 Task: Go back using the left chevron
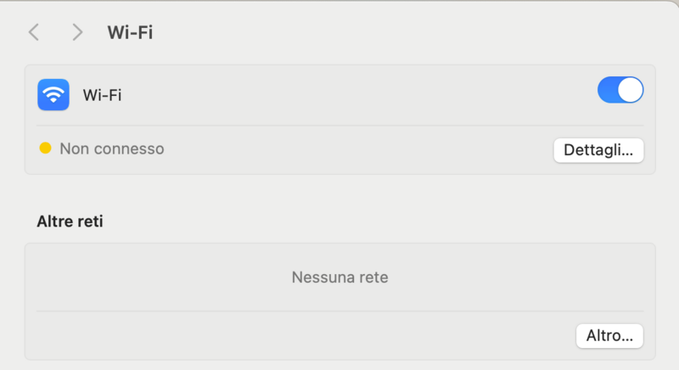pyautogui.click(x=34, y=32)
